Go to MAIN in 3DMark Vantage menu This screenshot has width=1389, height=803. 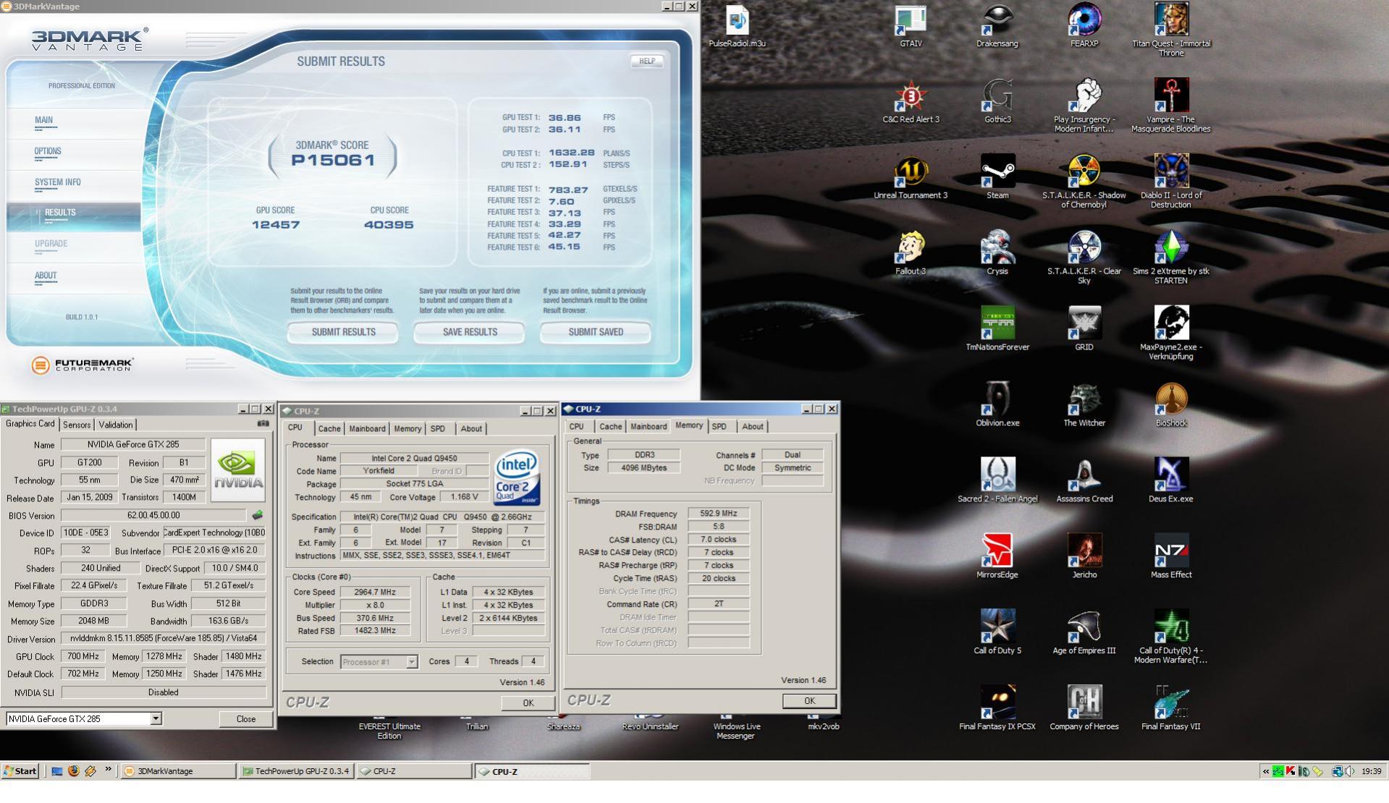point(43,120)
